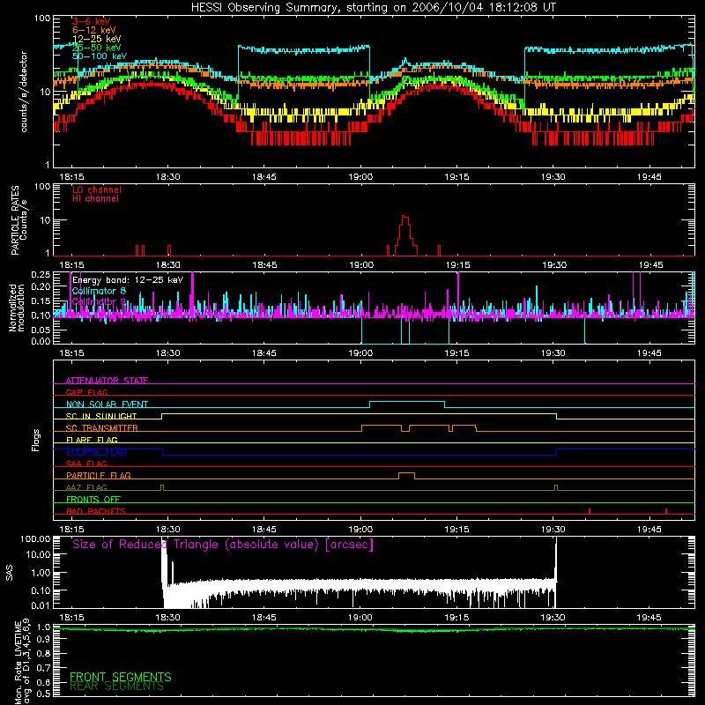The width and height of the screenshot is (705, 705).
Task: Click the SAS axis label
Action: (10, 572)
